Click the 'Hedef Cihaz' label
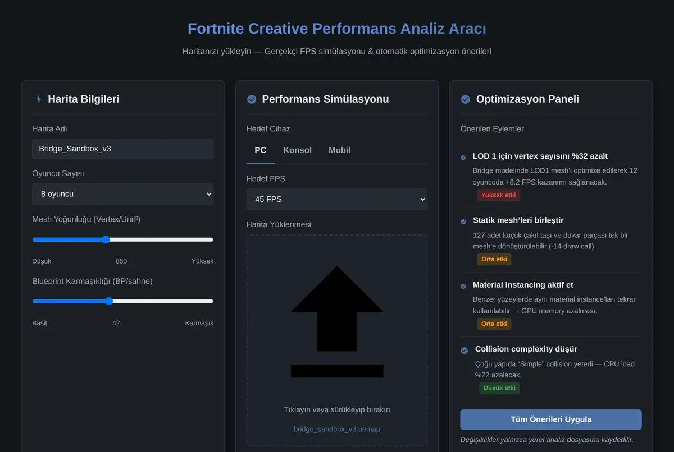The width and height of the screenshot is (674, 452). 268,129
